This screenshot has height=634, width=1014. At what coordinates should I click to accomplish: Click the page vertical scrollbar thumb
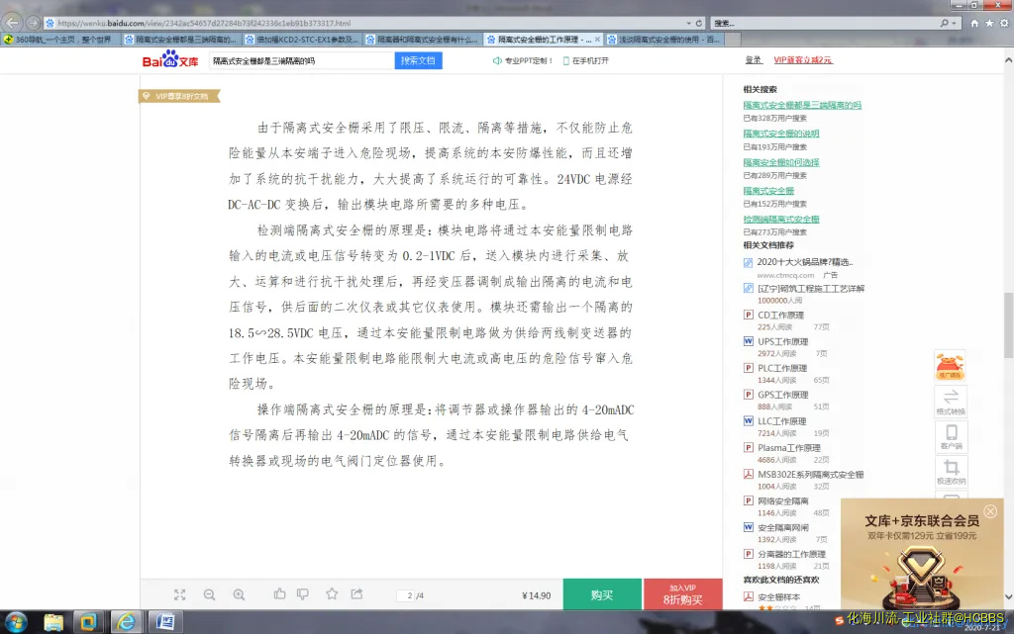pos(1008,324)
